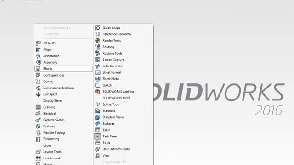294x165 pixels.
Task: Toggle the Standard toolbar entry
Action: (x=109, y=111)
